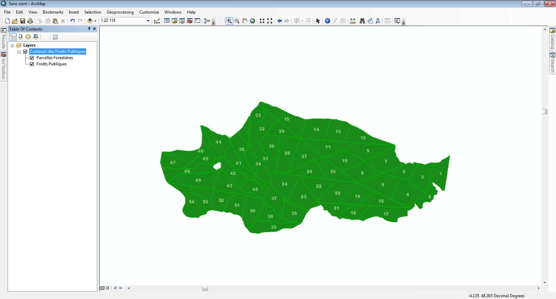
Task: Collapse the Layers data frame tree
Action: (x=13, y=45)
